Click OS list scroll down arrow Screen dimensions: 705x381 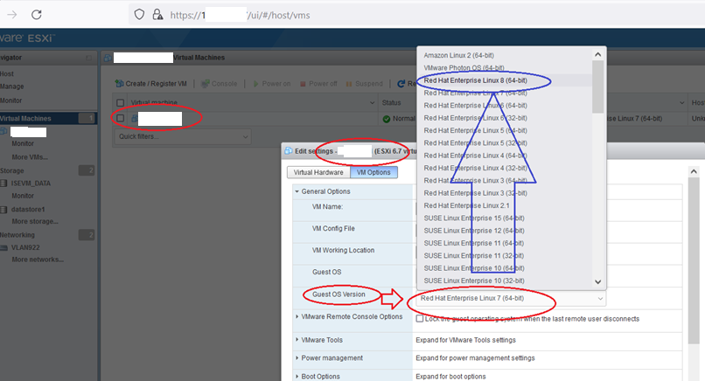(598, 282)
